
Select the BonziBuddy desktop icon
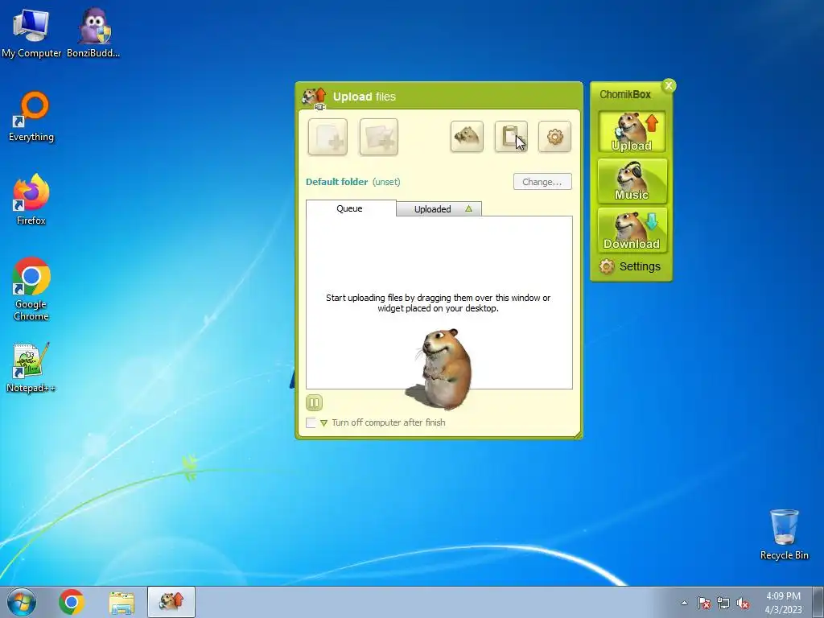click(x=93, y=33)
